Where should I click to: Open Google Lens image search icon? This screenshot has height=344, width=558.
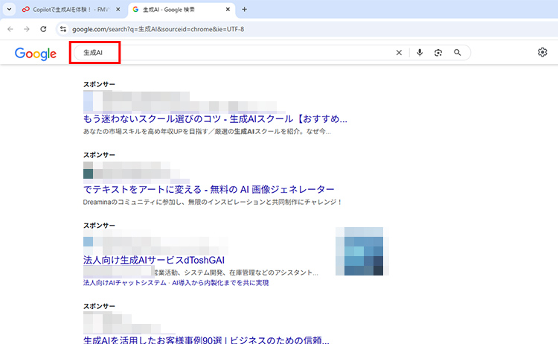click(438, 53)
